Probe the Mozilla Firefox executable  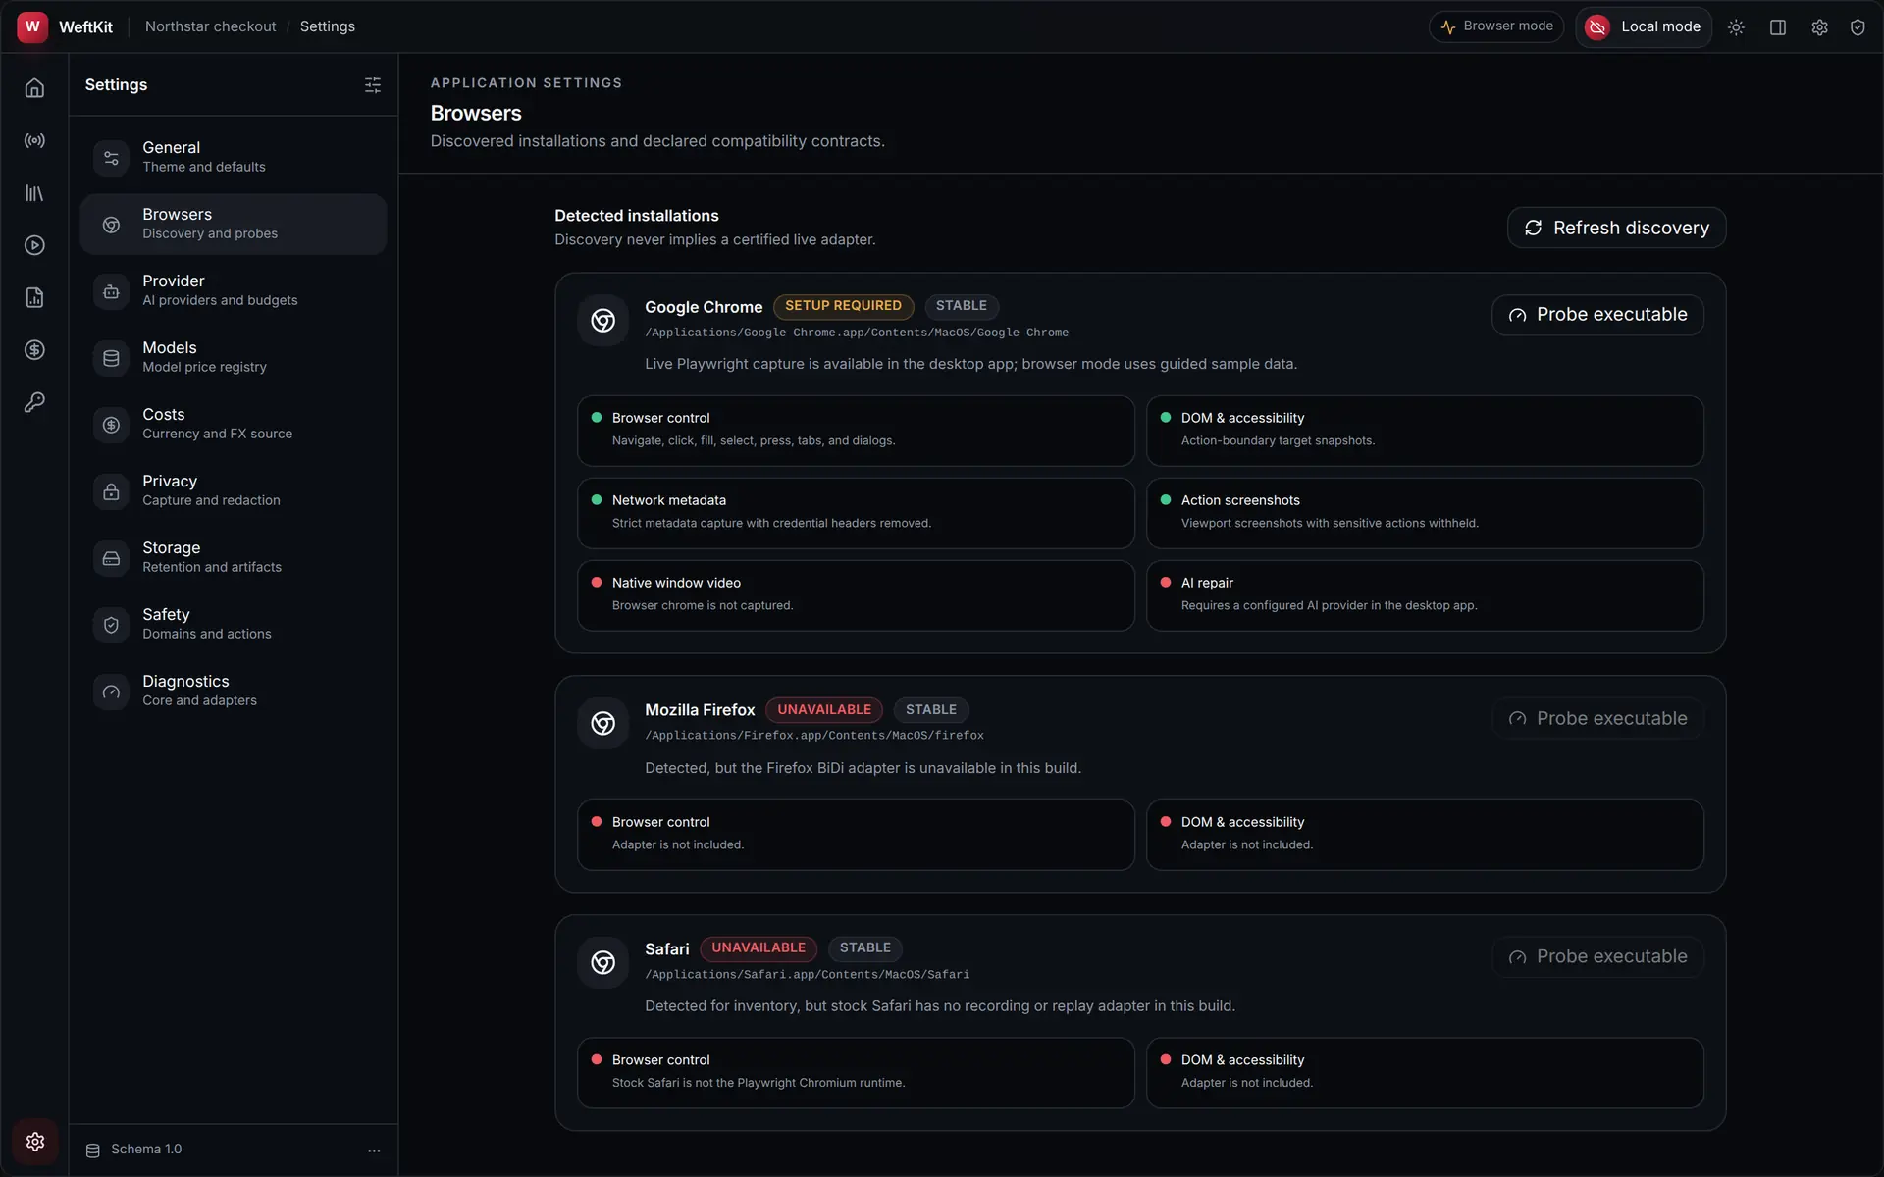point(1597,719)
